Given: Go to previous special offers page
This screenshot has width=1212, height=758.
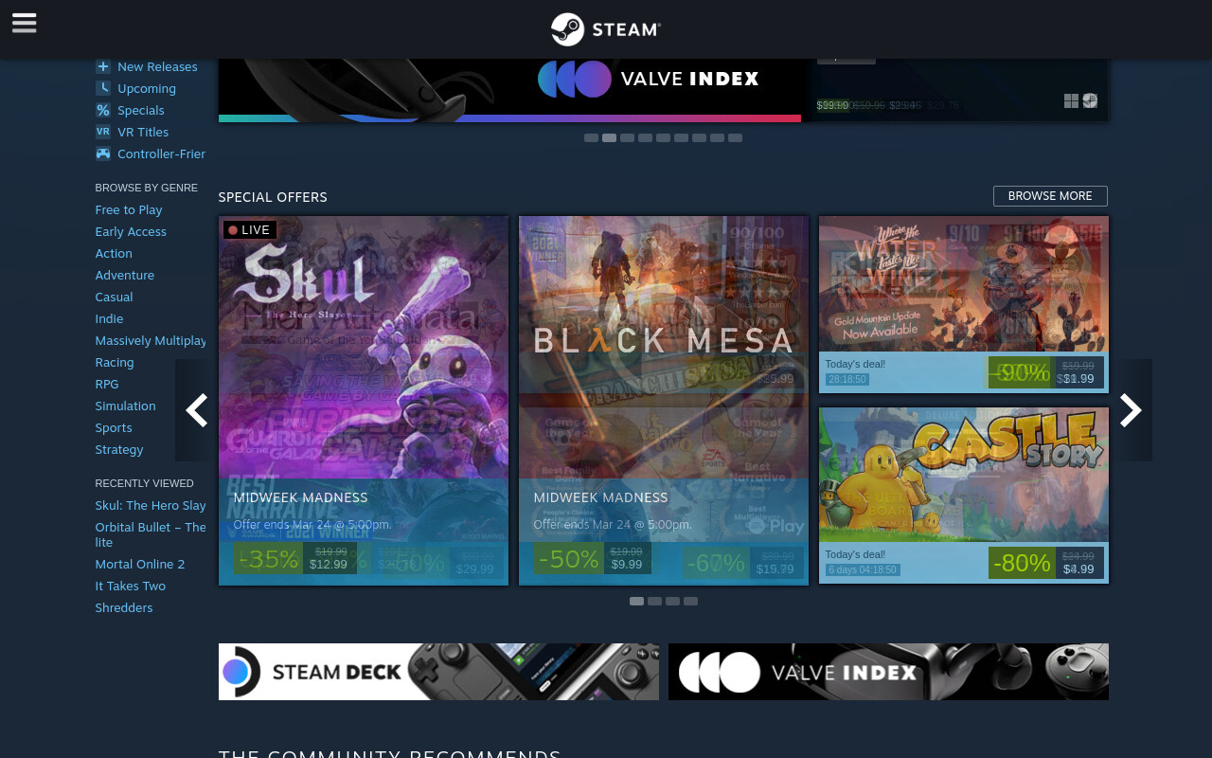Looking at the screenshot, I should 196,410.
